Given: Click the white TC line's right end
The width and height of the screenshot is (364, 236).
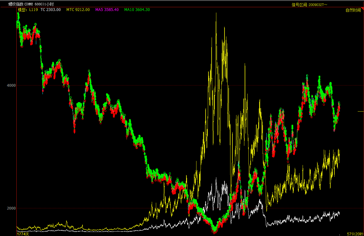Looking at the screenshot, I should coord(339,212).
